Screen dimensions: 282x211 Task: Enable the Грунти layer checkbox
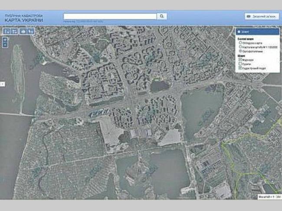pos(240,64)
